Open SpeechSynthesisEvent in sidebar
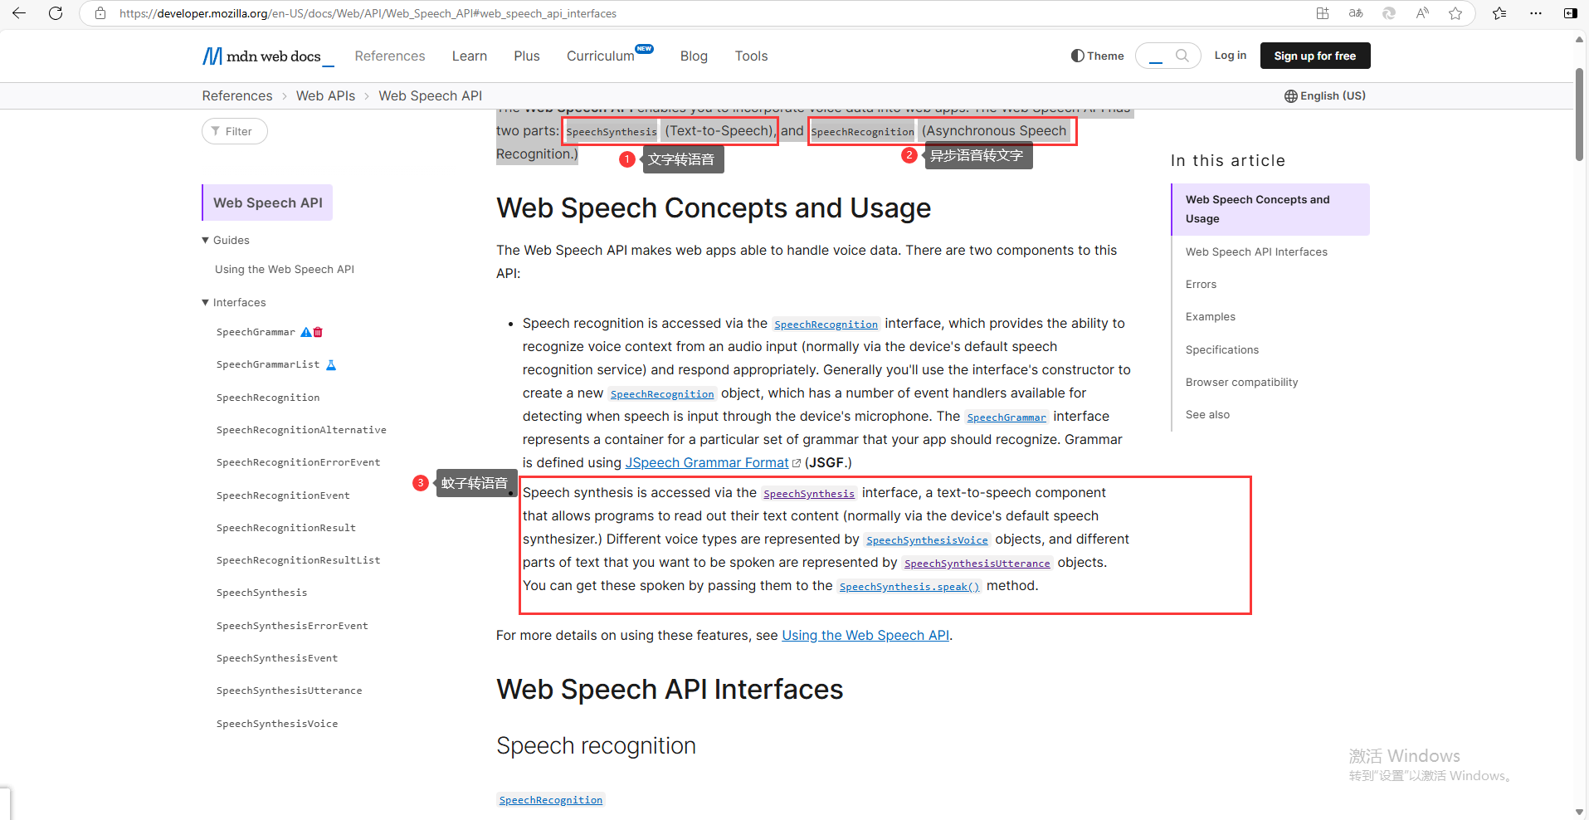 click(277, 658)
